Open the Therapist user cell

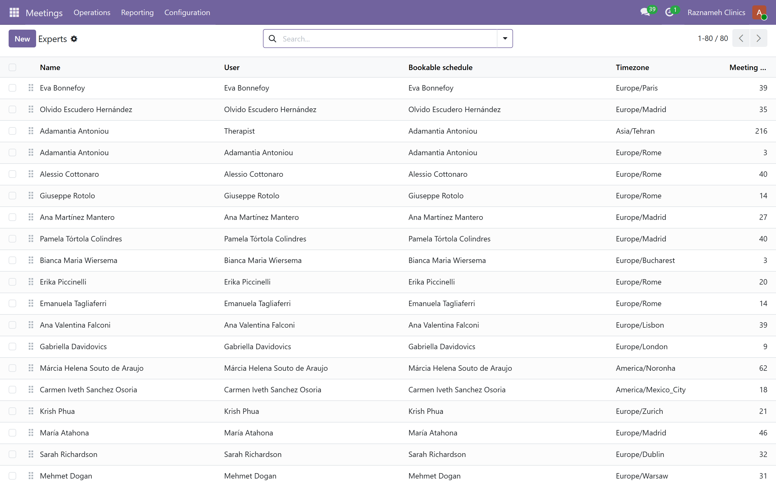click(239, 131)
